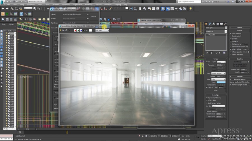Click the Select by Name icon
This screenshot has width=252, height=141.
[39, 8]
